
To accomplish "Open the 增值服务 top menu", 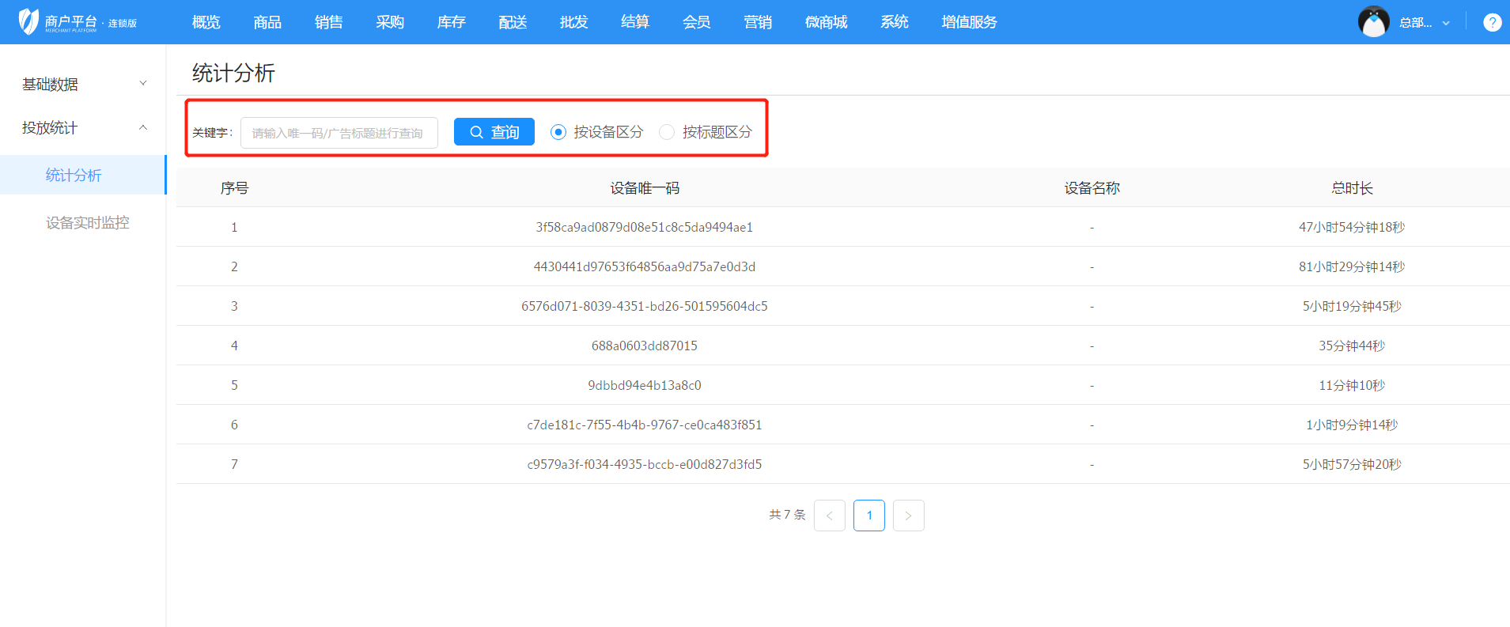I will click(x=969, y=22).
